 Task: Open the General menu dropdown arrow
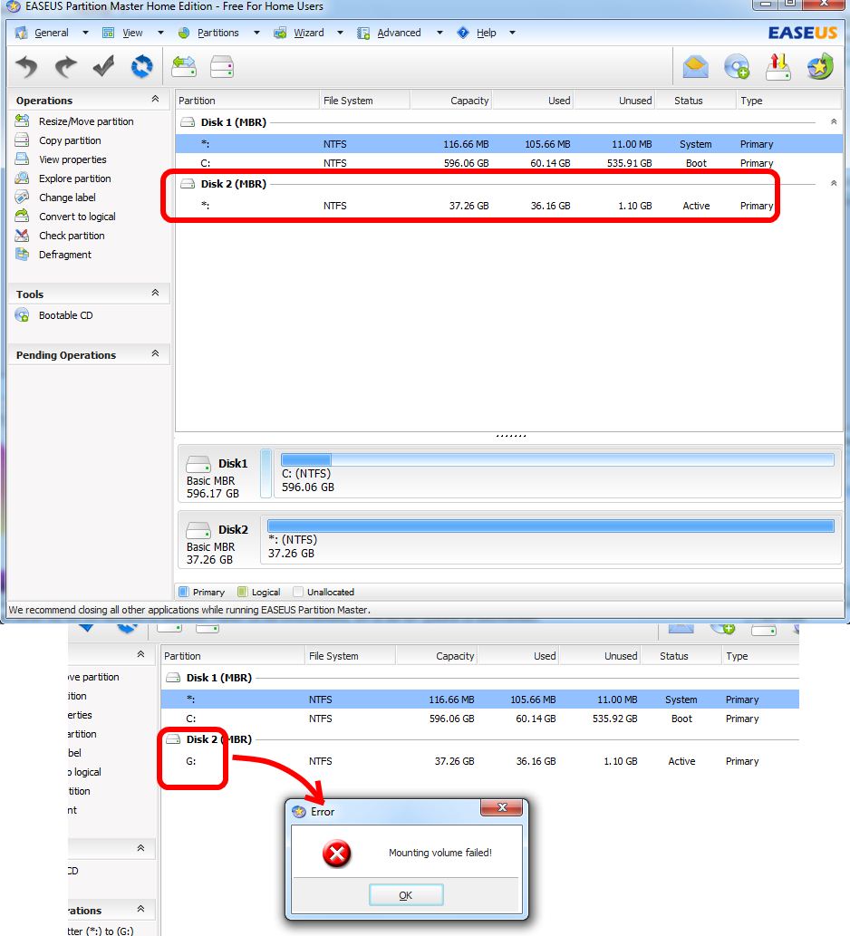click(85, 33)
